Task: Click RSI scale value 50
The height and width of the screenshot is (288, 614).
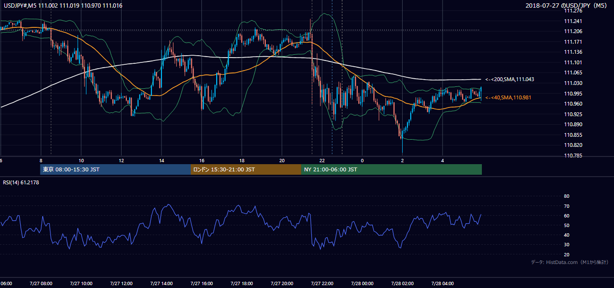Action: 566,225
